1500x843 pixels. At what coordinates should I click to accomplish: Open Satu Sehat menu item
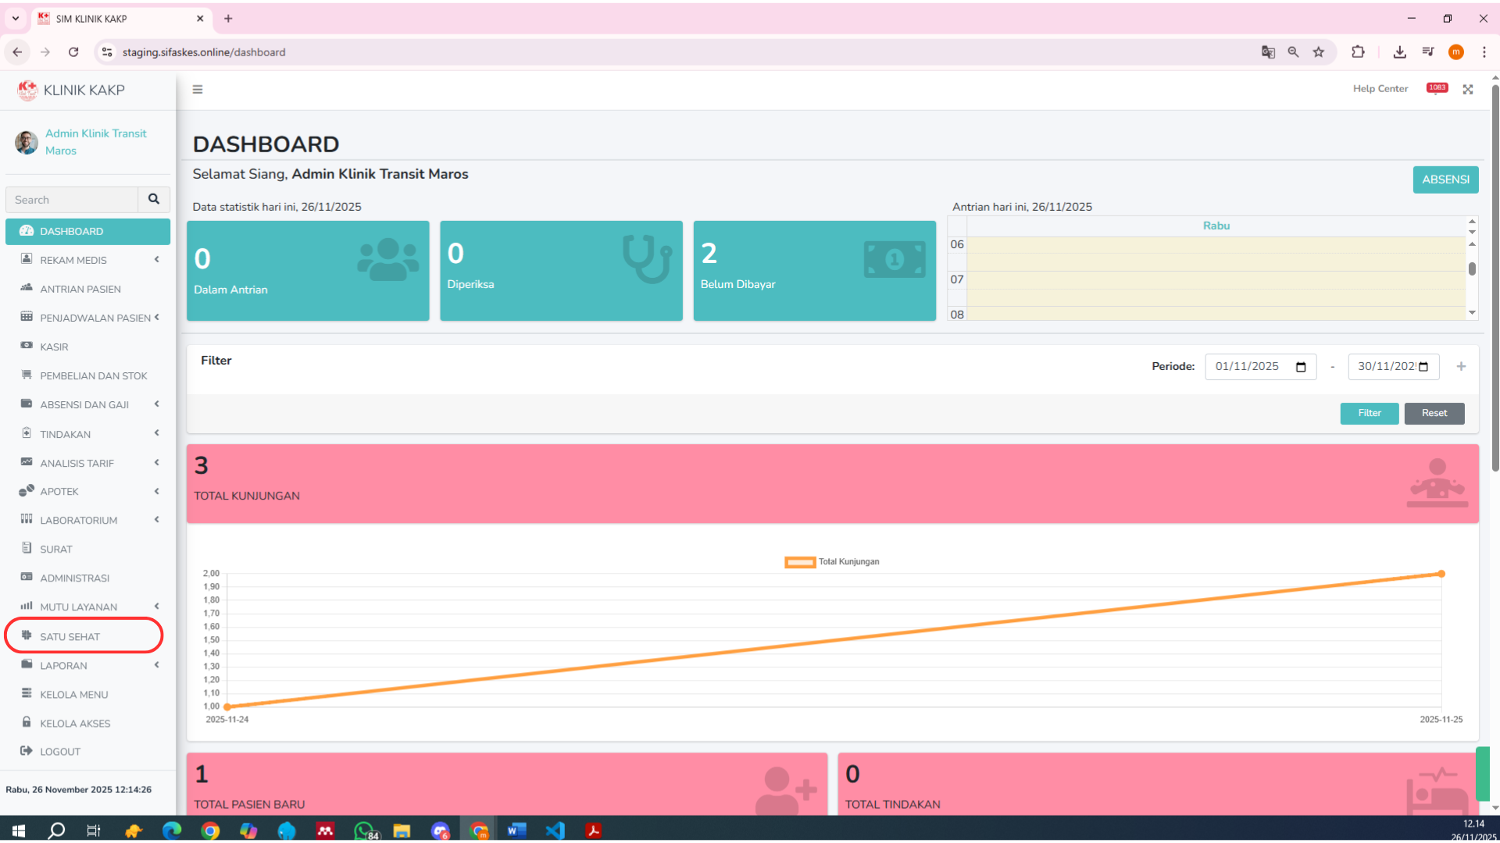(70, 637)
